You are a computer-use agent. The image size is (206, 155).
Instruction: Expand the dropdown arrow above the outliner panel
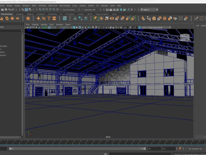point(21,31)
